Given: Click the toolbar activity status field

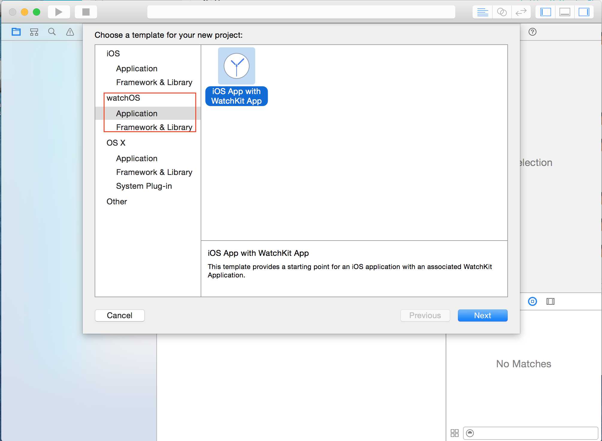Looking at the screenshot, I should click(301, 12).
